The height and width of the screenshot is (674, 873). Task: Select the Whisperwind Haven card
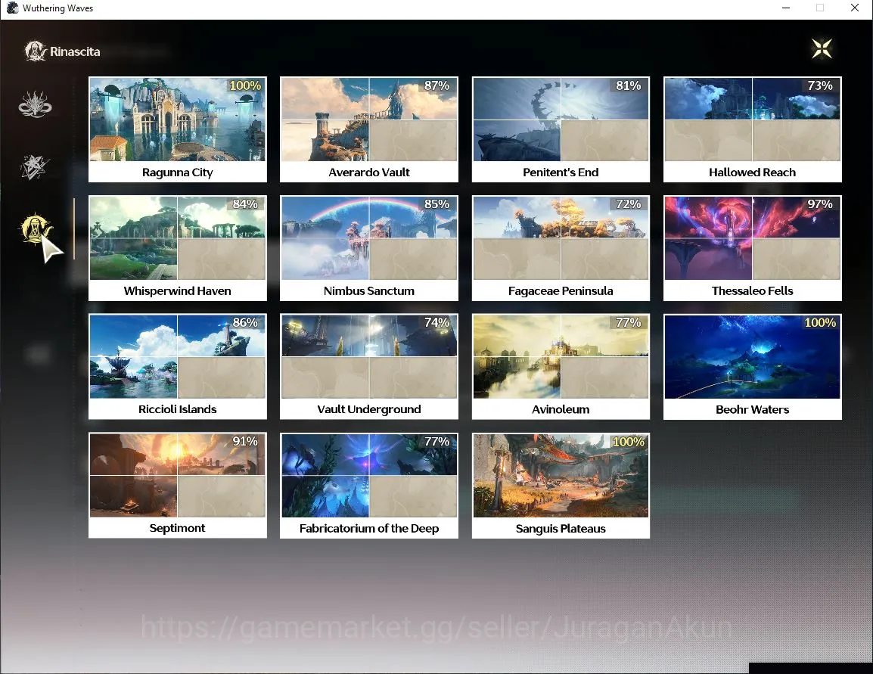coord(178,247)
